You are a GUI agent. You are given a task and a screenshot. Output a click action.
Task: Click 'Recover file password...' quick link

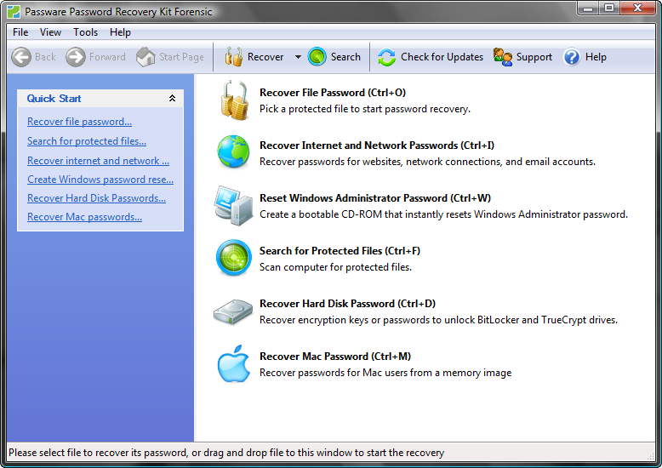(x=79, y=122)
